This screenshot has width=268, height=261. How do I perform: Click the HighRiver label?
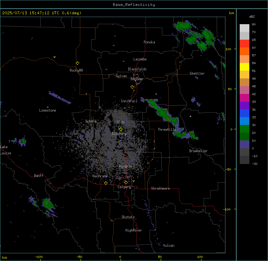(134, 230)
